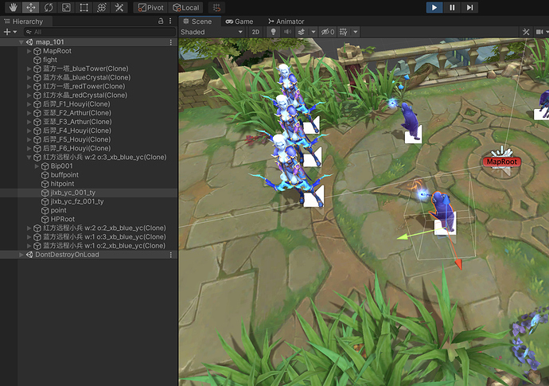Select the combined Transform tool

pos(102,7)
